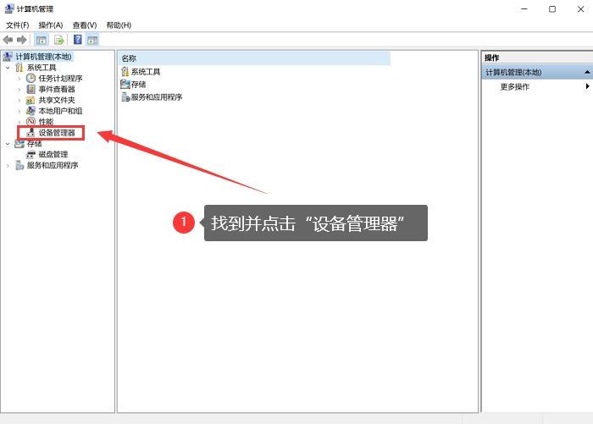
Task: Open the 操作(A) menu
Action: tap(51, 25)
